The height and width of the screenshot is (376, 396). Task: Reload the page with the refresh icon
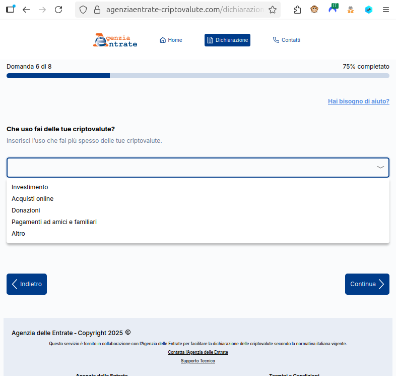click(x=58, y=10)
